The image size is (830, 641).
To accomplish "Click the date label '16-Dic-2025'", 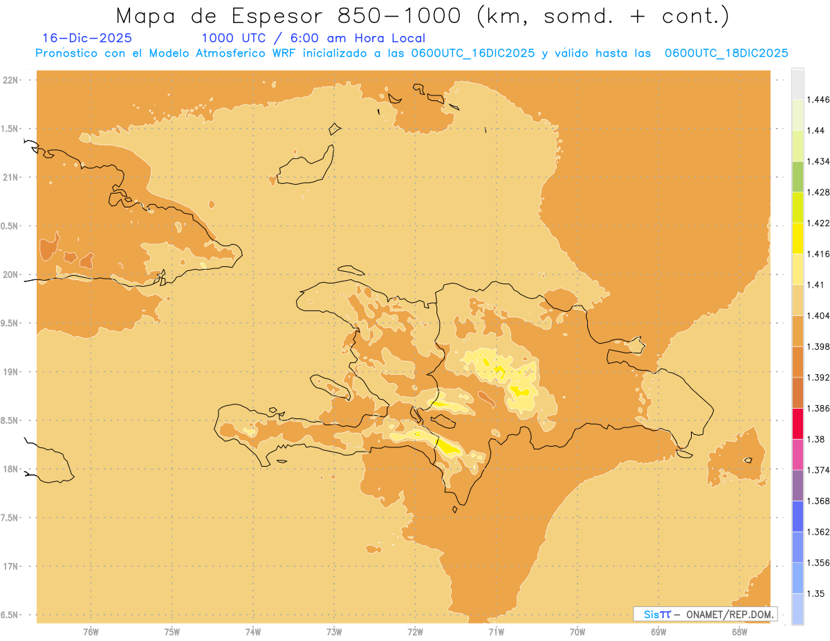I will [x=87, y=38].
